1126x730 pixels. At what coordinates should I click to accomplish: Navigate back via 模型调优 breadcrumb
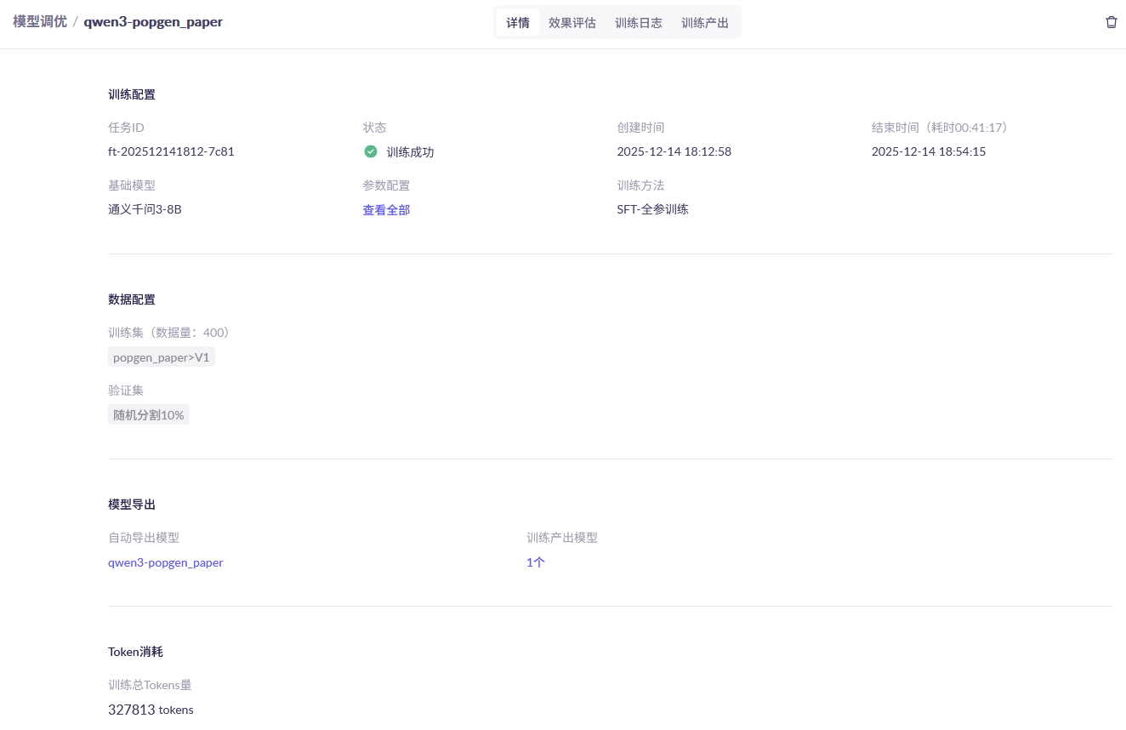(40, 22)
